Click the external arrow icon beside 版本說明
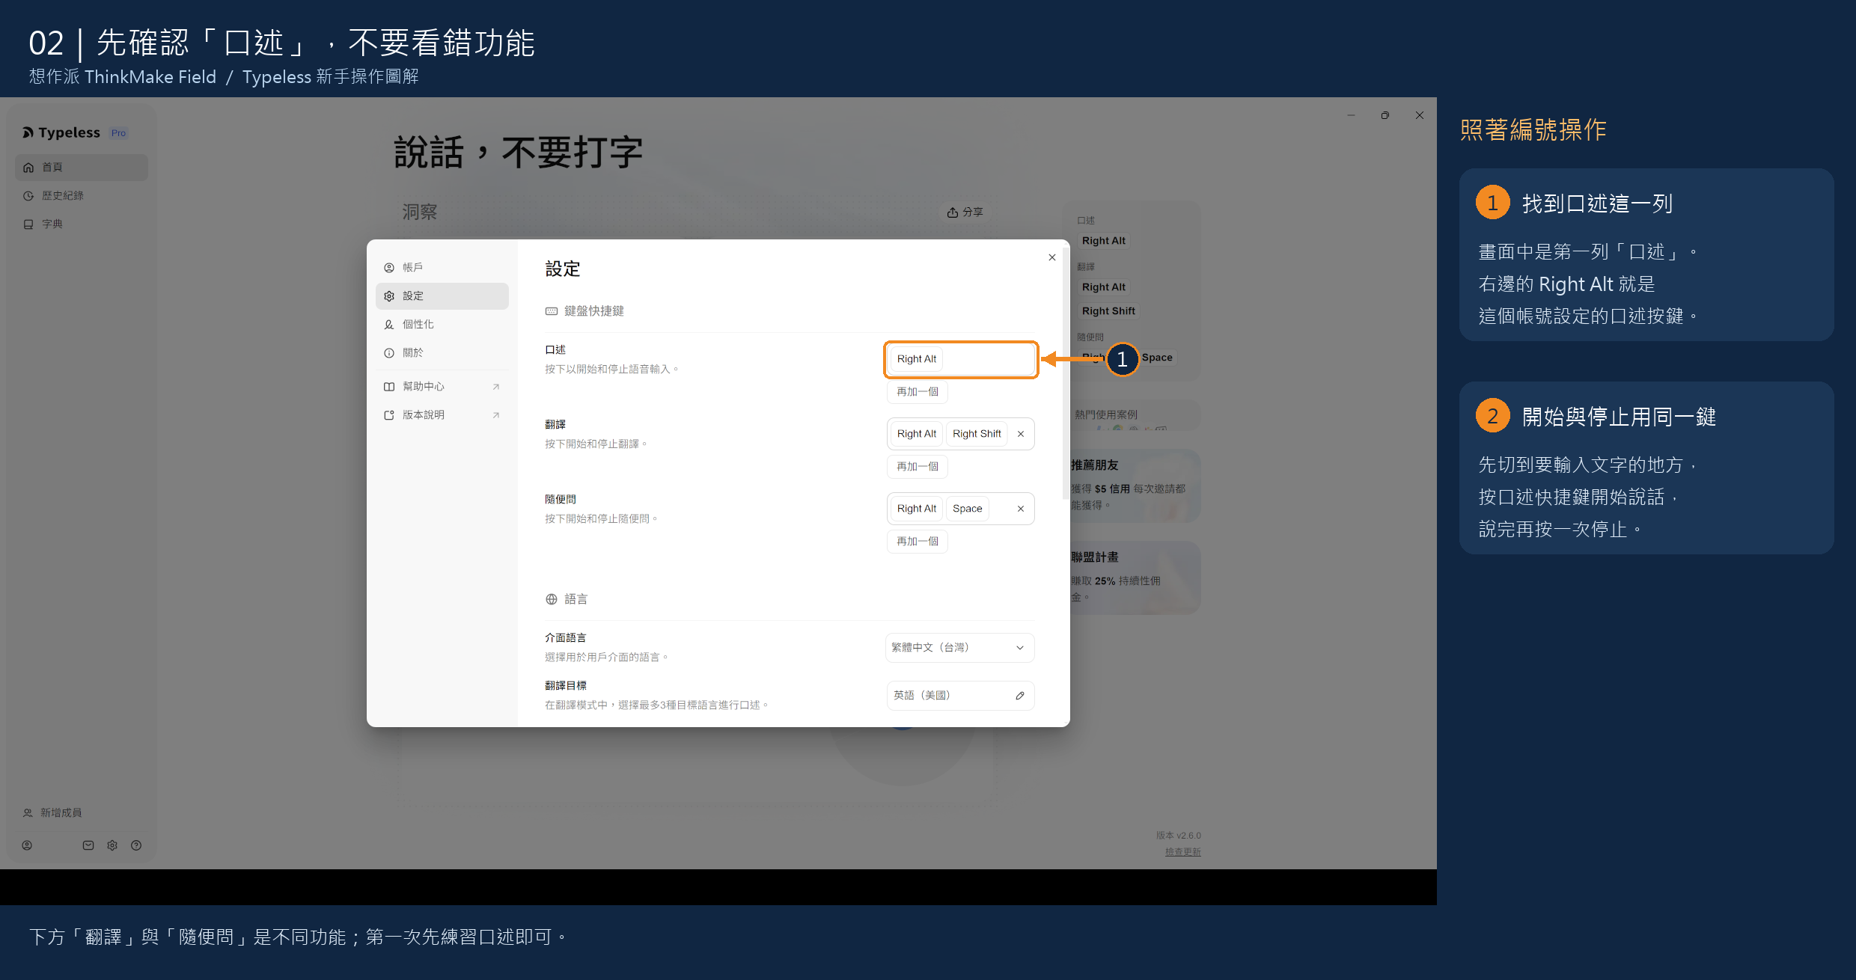Image resolution: width=1856 pixels, height=980 pixels. coord(495,415)
